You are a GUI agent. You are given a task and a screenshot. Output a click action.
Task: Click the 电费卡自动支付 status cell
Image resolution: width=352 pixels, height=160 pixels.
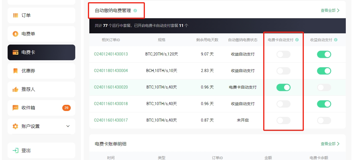click(243, 87)
